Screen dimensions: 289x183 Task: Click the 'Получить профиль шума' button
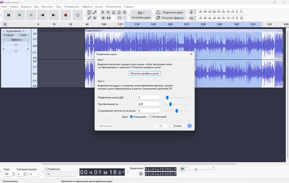click(x=144, y=73)
